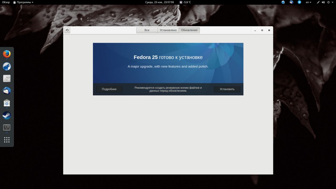Click the globe tray icon in top bar
Screen dimensions: 336x189
pyautogui.click(x=283, y=2)
